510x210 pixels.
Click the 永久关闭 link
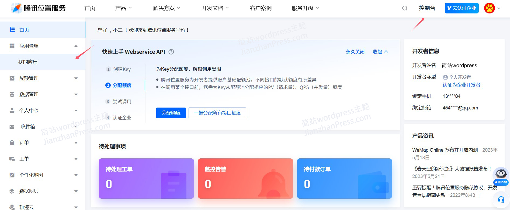point(355,52)
